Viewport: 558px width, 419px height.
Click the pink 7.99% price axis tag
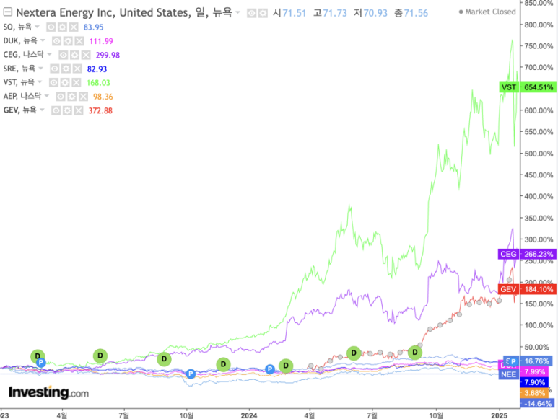point(535,371)
